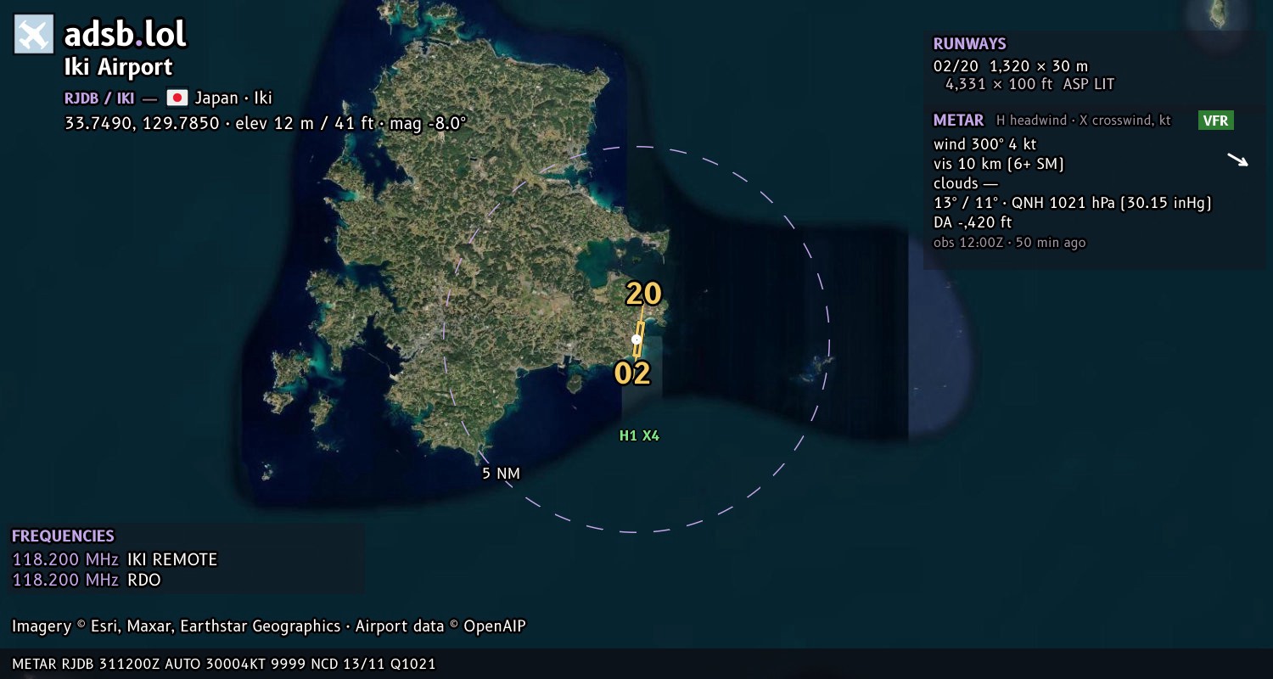Select the white airport marker dot on the runway
Image resolution: width=1273 pixels, height=679 pixels.
[x=636, y=339]
